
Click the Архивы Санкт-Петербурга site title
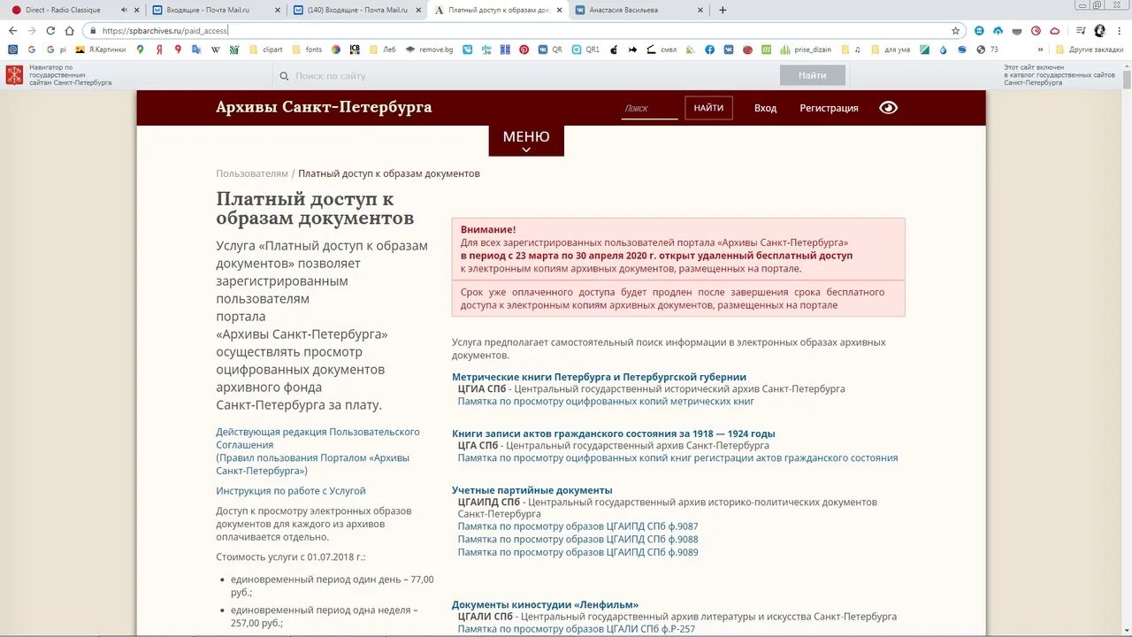pos(324,107)
